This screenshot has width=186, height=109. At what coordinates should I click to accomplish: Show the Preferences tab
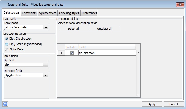(x=89, y=13)
